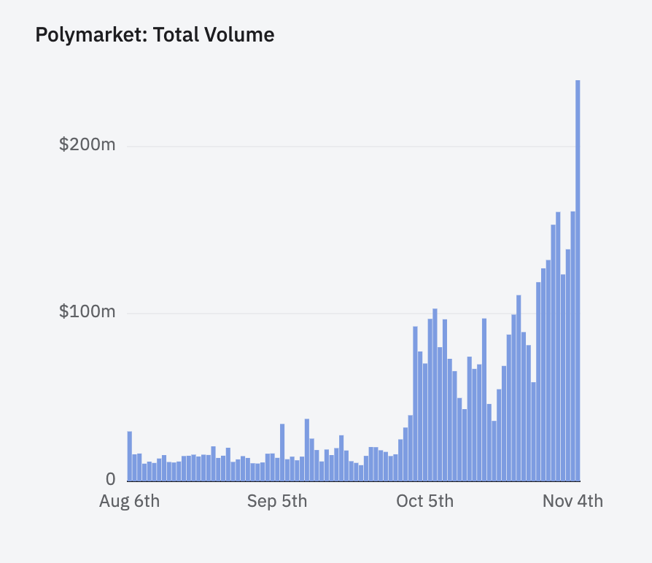
Task: Click the gridline at the $200m level
Action: click(x=328, y=144)
